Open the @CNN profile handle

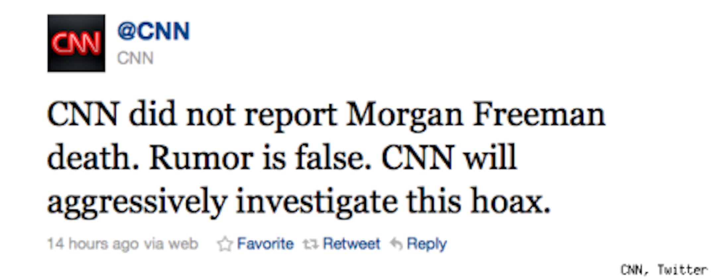(153, 31)
